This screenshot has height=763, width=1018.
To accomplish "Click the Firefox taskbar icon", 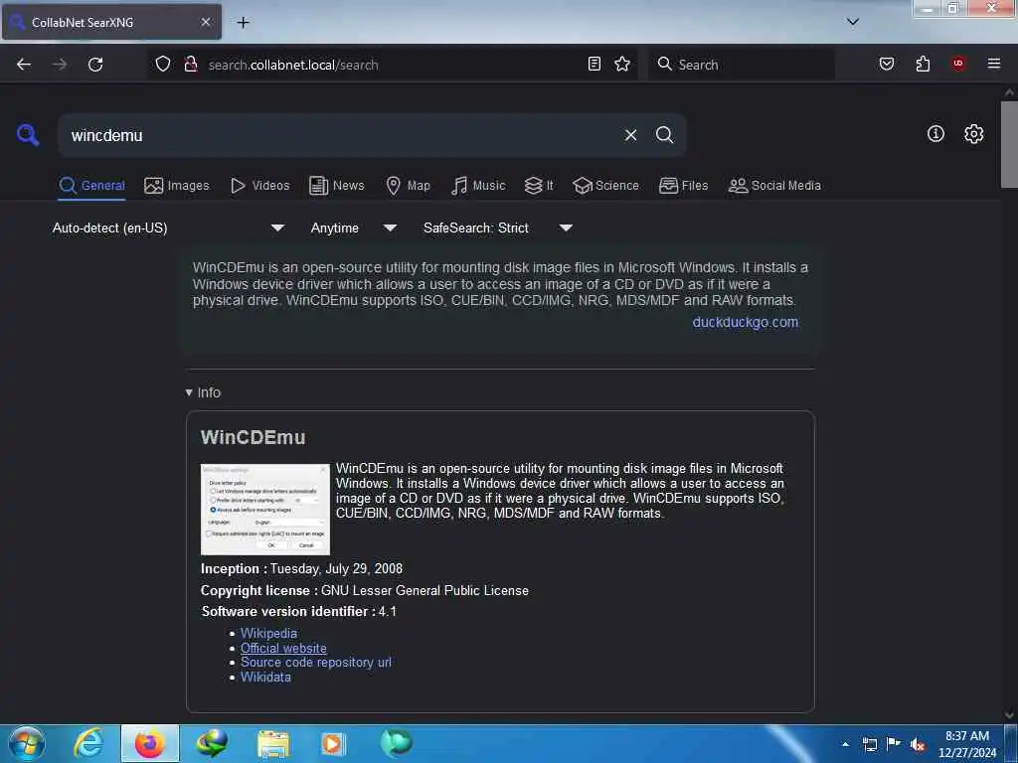I will click(x=150, y=743).
